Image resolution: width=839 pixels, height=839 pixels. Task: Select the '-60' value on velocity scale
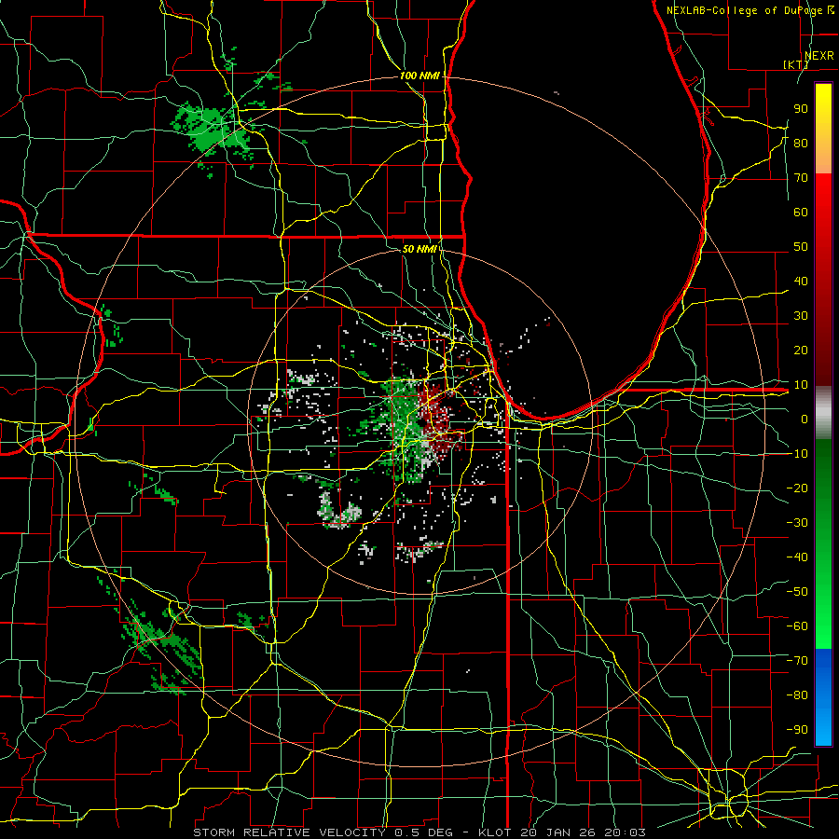797,626
